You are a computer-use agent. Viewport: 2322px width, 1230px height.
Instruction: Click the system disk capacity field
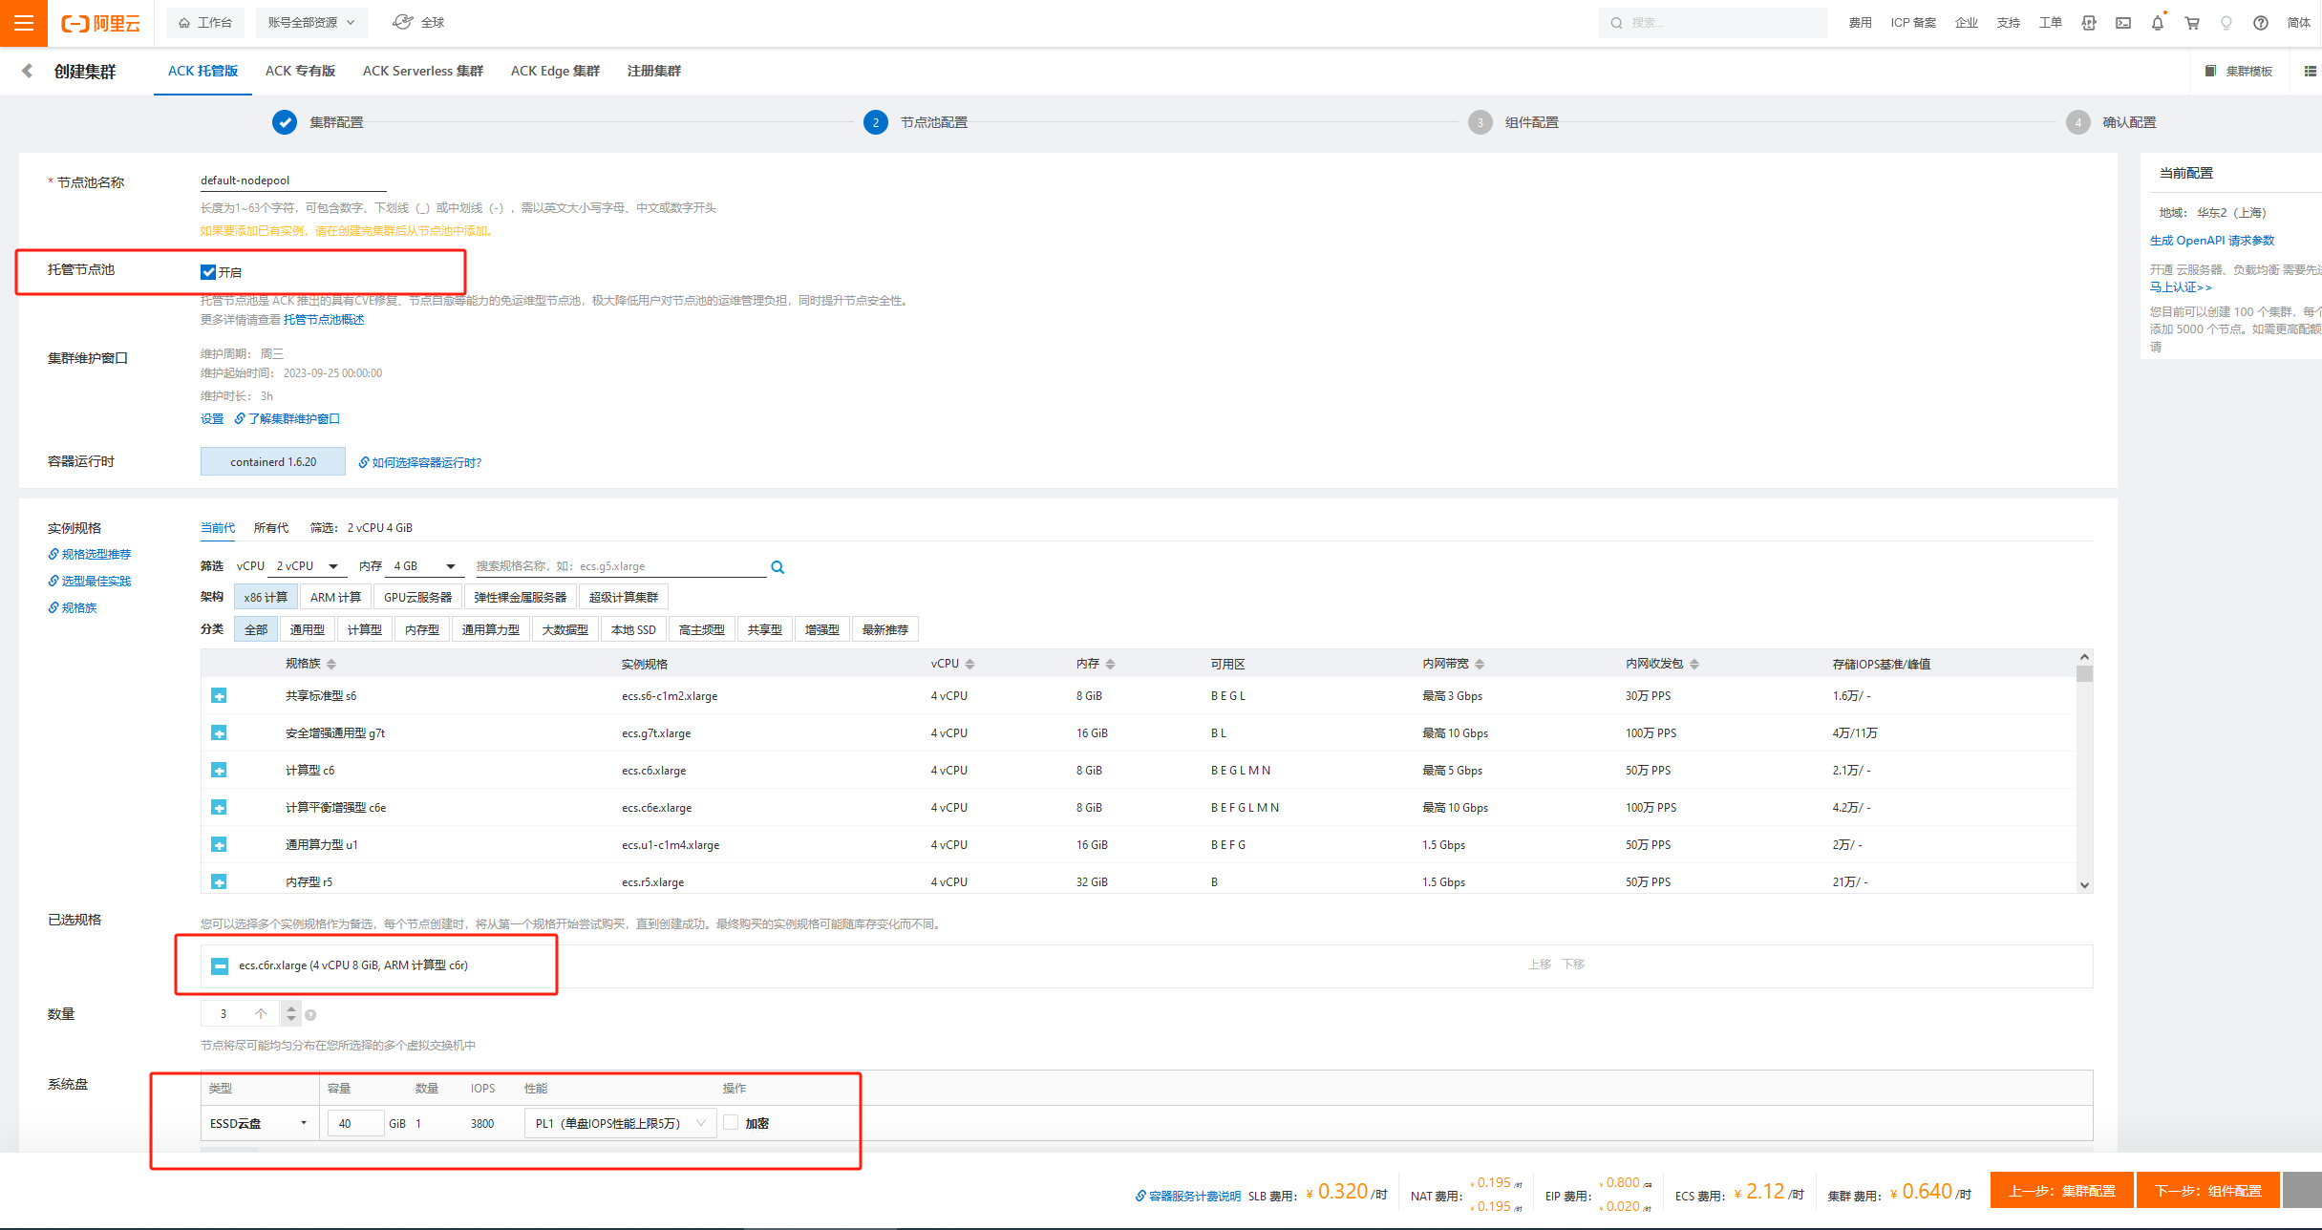[x=355, y=1123]
